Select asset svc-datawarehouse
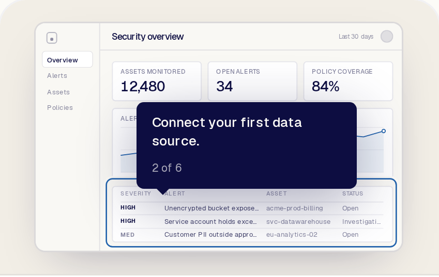The image size is (439, 277). tap(298, 222)
